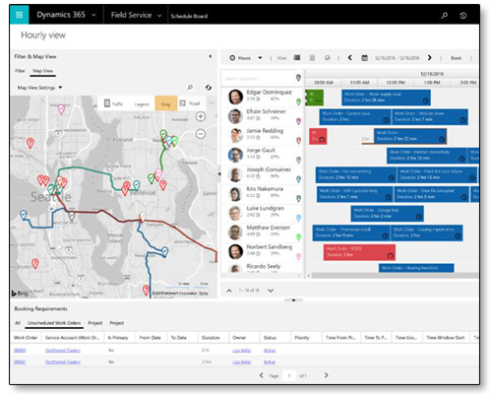Image resolution: width=492 pixels, height=394 pixels.
Task: Open first row Active status link
Action: coord(270,351)
